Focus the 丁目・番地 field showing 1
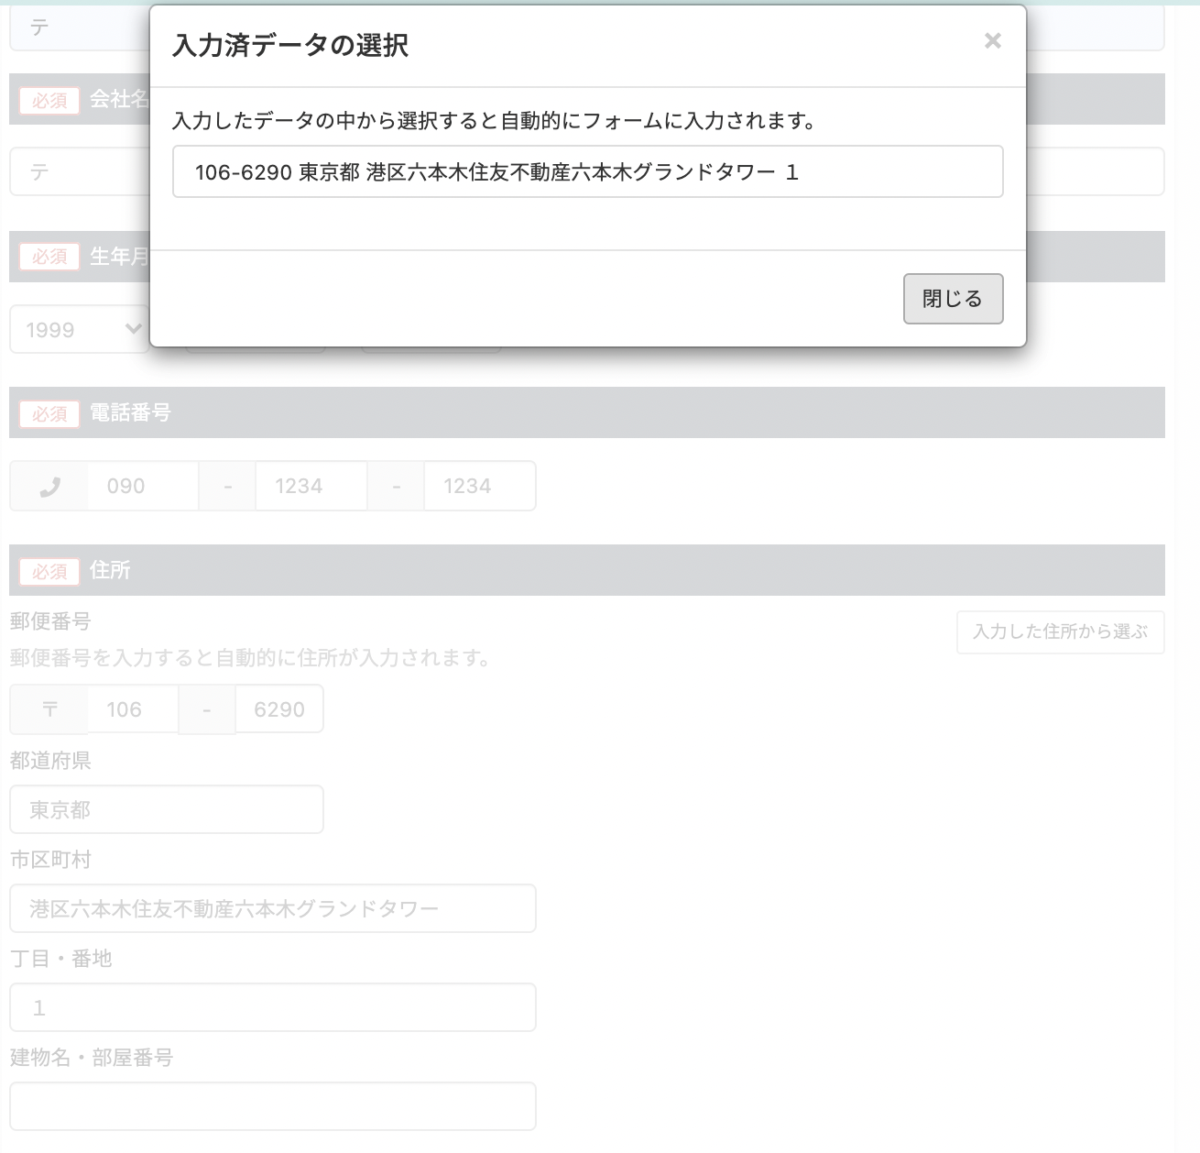The image size is (1200, 1153). pos(273,1007)
